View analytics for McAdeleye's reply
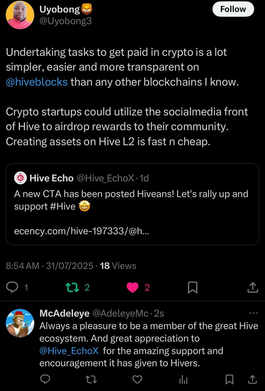This screenshot has height=391, width=265. tap(183, 380)
